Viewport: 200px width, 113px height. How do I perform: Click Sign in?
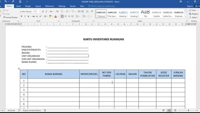pyautogui.click(x=190, y=6)
